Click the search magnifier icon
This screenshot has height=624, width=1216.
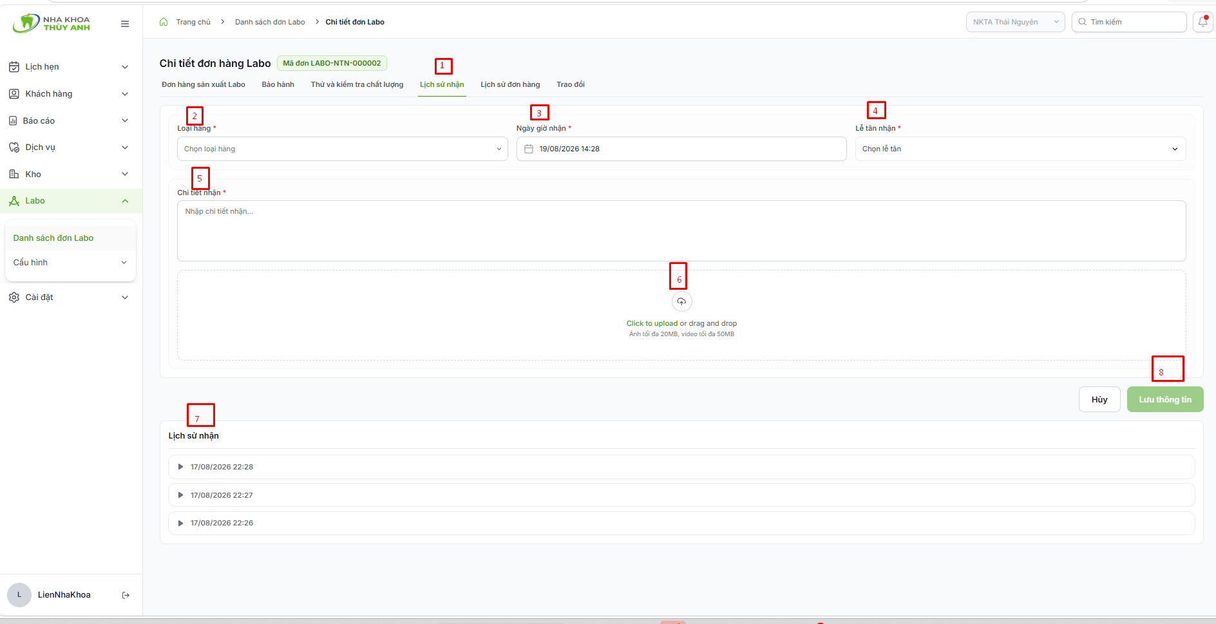pyautogui.click(x=1083, y=22)
